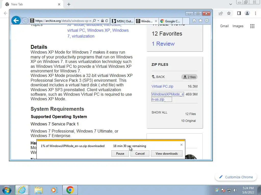Click the archive.org URL address field
261x195 pixels.
[63, 21]
